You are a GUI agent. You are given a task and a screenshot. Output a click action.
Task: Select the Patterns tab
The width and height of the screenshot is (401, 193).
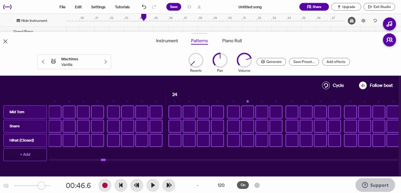pyautogui.click(x=199, y=41)
